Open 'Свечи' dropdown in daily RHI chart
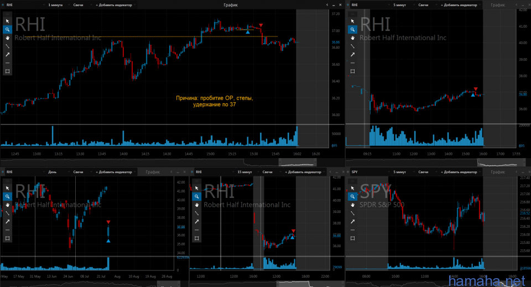The height and width of the screenshot is (287, 531). click(x=81, y=172)
